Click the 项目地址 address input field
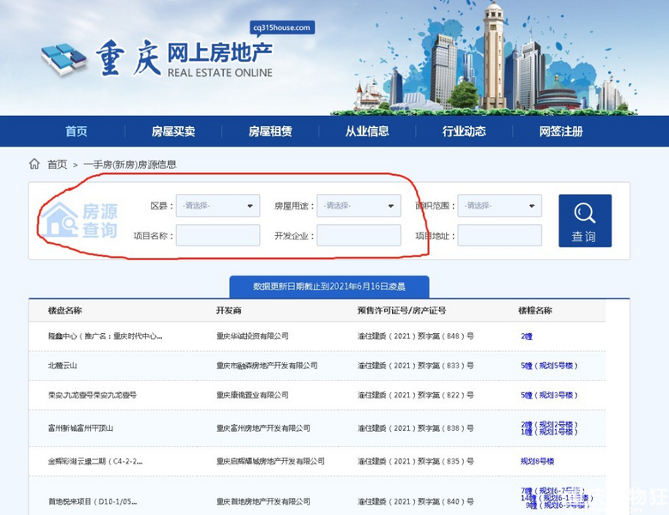Image resolution: width=669 pixels, height=515 pixels. (499, 236)
